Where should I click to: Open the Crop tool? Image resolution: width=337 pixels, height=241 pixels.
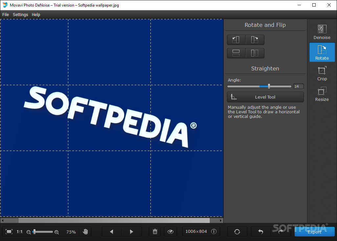[322, 73]
